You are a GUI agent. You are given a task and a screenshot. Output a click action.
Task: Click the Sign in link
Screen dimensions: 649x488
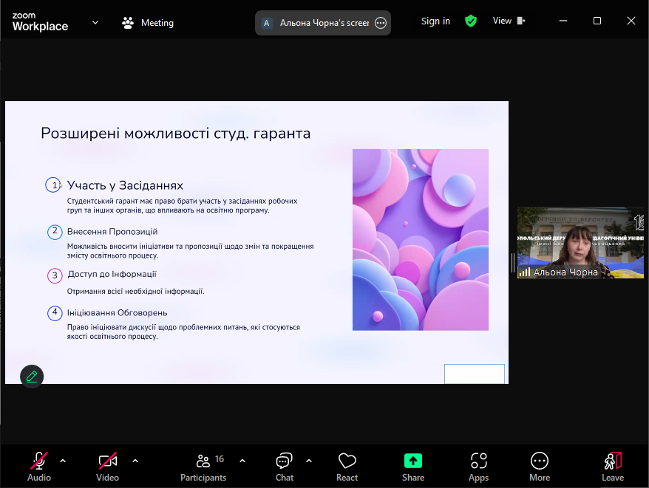pyautogui.click(x=435, y=21)
